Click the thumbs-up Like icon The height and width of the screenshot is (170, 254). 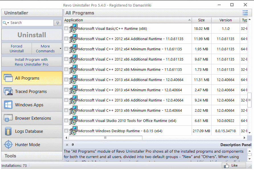[226, 165]
